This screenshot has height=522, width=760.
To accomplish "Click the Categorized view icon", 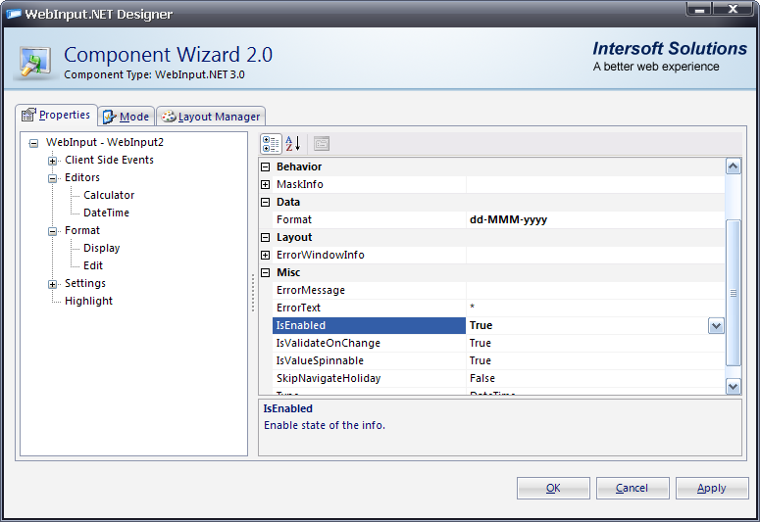I will (x=271, y=144).
